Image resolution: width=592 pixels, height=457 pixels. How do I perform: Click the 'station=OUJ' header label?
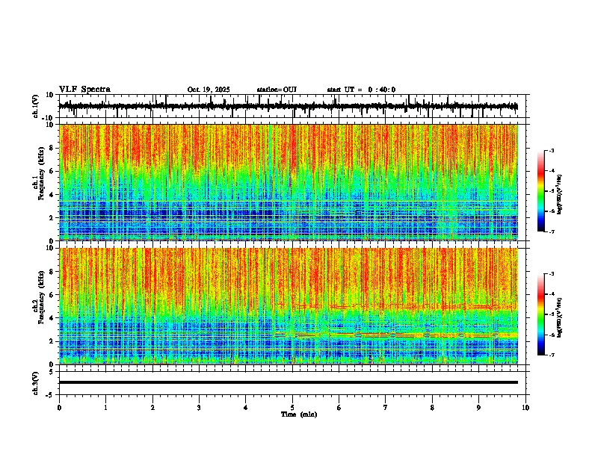(277, 90)
